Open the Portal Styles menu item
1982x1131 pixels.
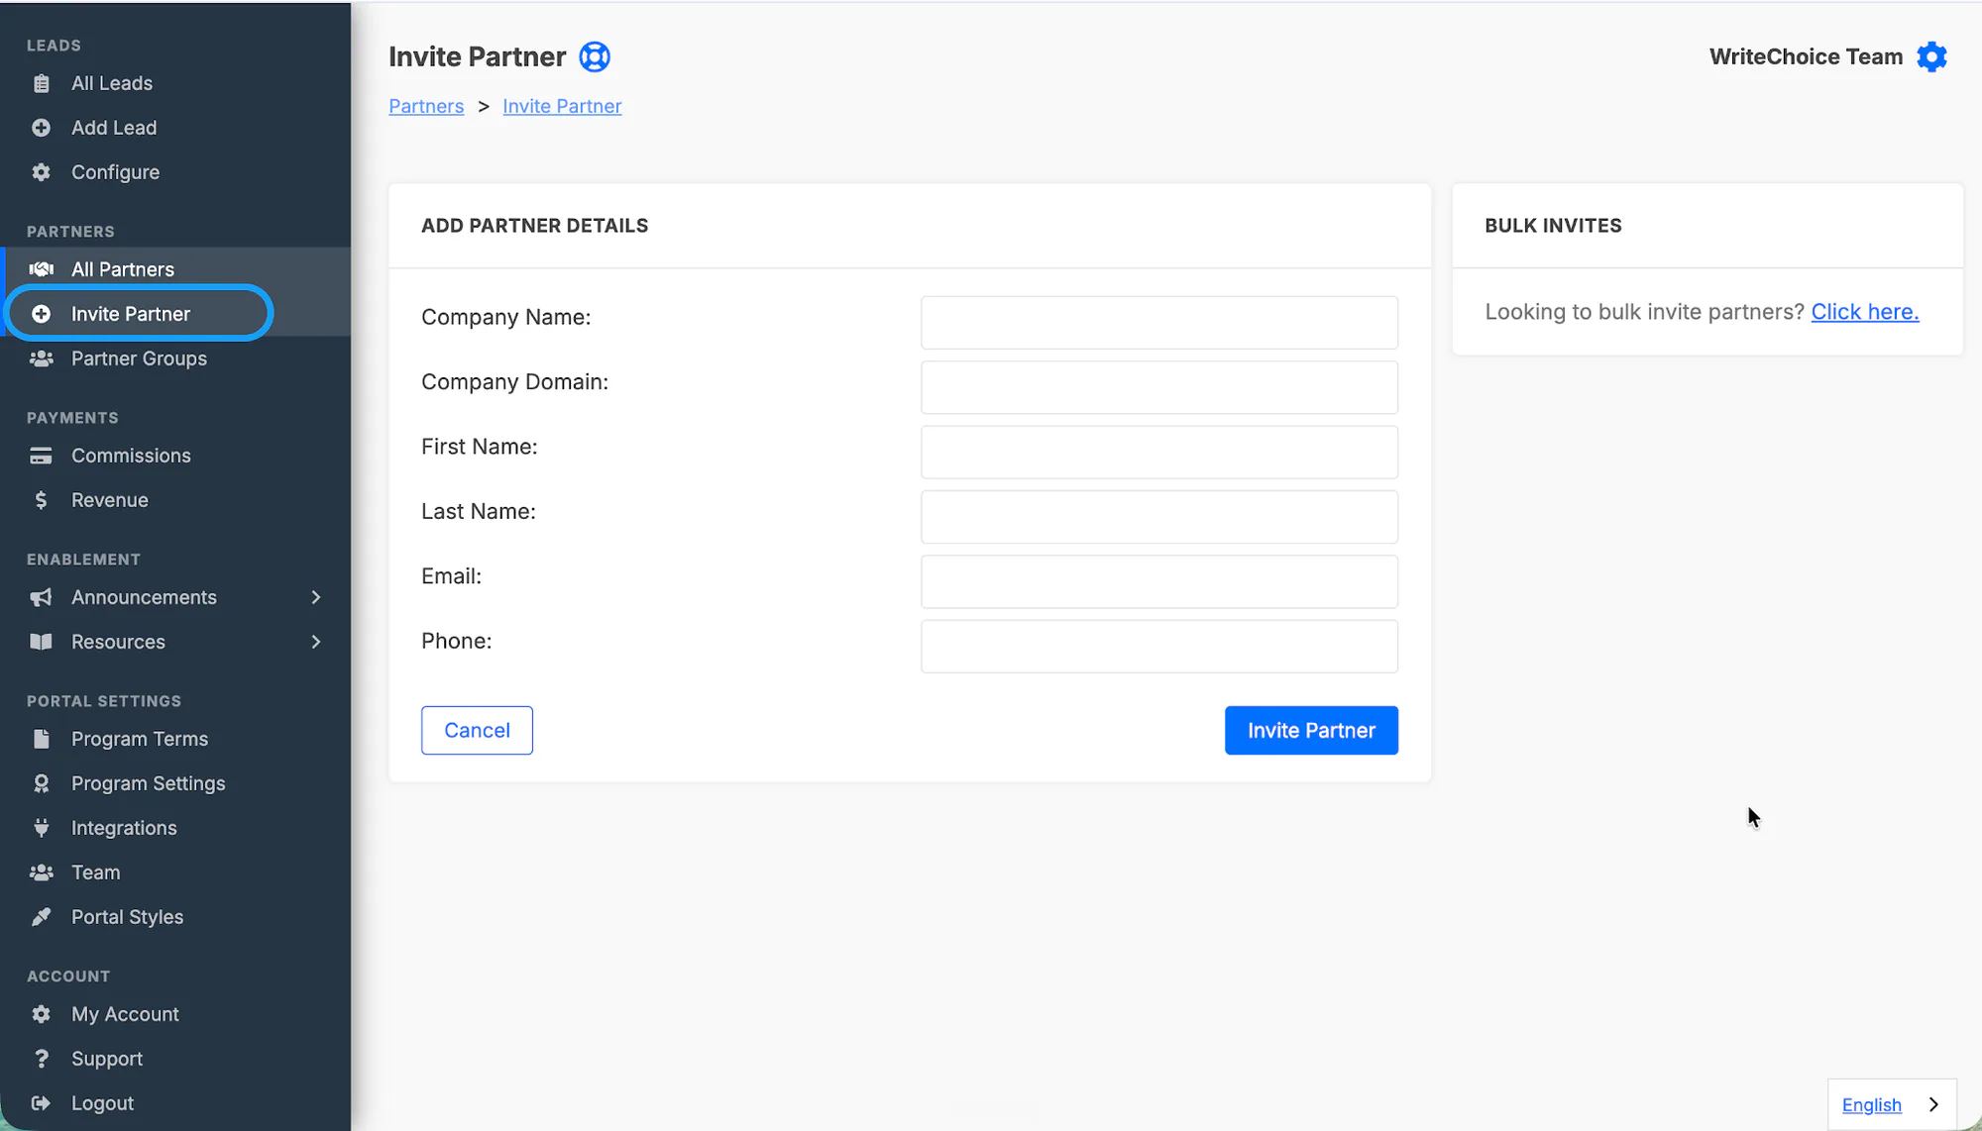[127, 917]
